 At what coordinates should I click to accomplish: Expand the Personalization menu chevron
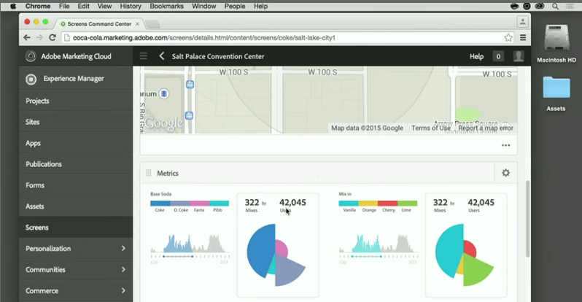pos(123,249)
